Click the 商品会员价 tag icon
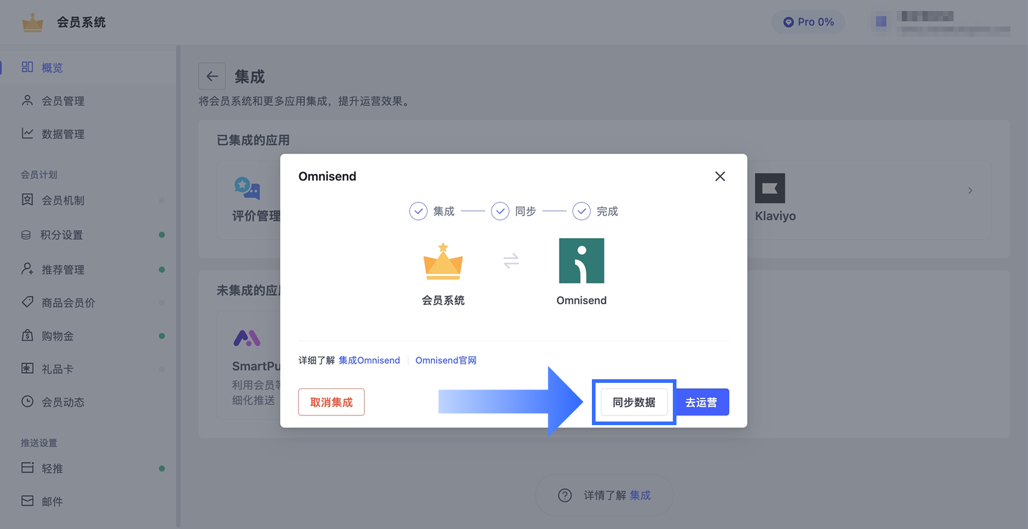 (27, 302)
